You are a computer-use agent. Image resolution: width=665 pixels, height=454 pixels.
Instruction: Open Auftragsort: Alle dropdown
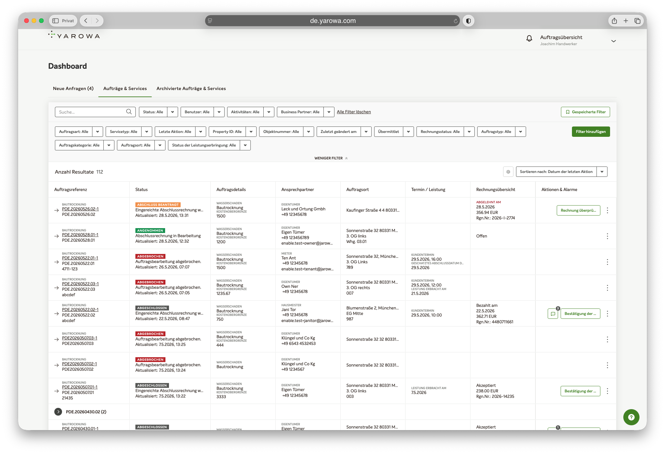point(141,145)
